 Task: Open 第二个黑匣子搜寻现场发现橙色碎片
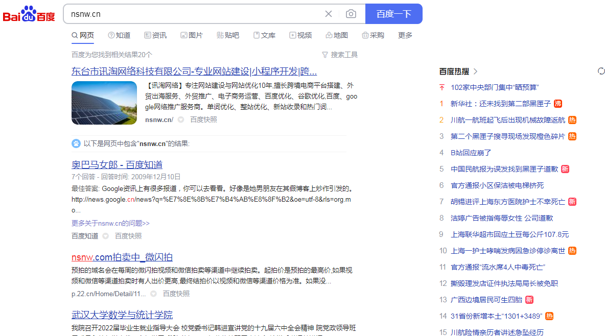point(508,136)
